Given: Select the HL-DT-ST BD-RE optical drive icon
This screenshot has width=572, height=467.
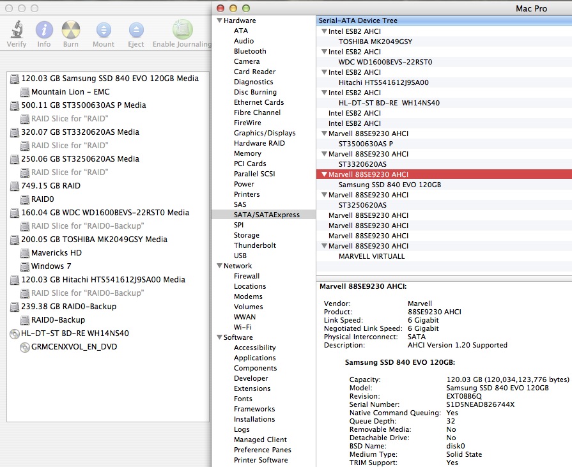Looking at the screenshot, I should 15,333.
